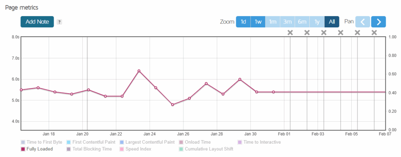The image size is (401, 157).
Task: Click the X marker before Feb 03
Action: [x=307, y=32]
